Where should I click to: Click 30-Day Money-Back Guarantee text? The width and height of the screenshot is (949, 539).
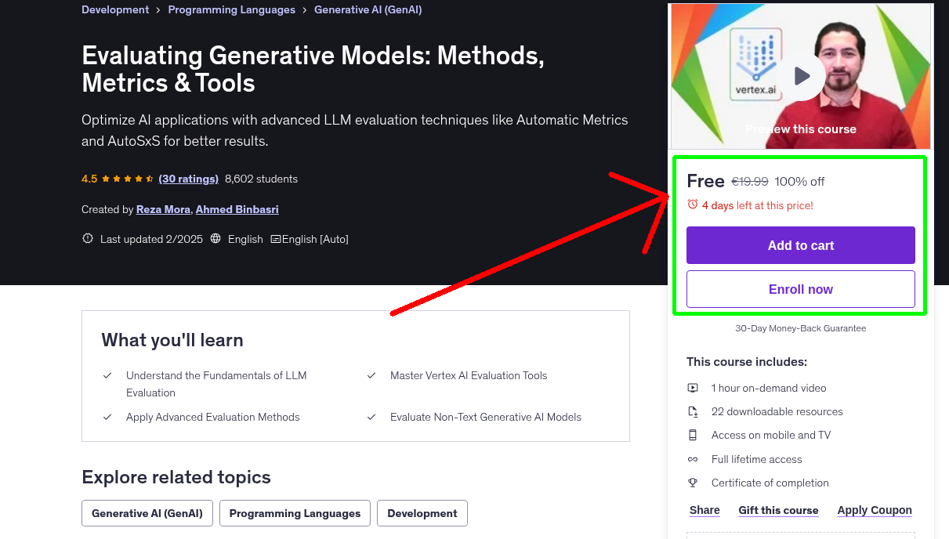(801, 328)
